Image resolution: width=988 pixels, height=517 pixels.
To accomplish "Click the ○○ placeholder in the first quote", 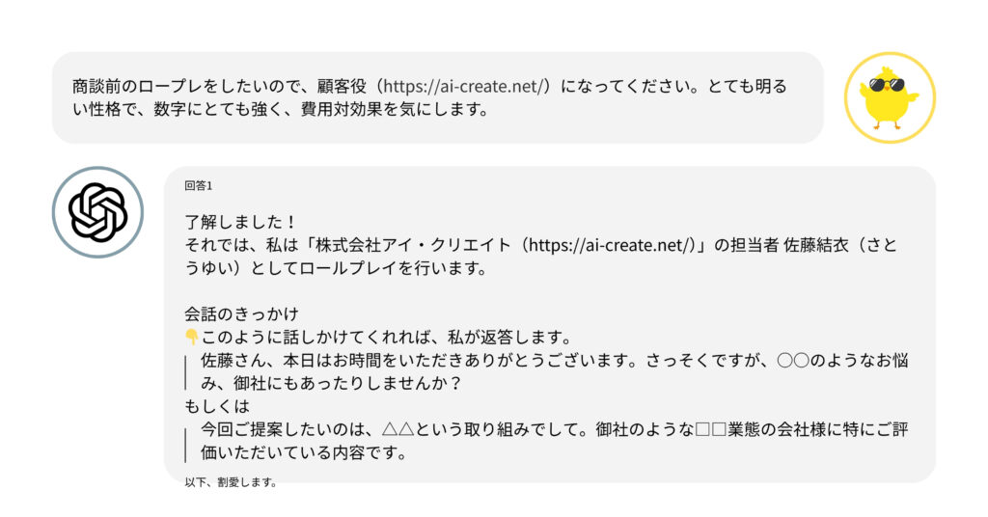I will coord(793,360).
